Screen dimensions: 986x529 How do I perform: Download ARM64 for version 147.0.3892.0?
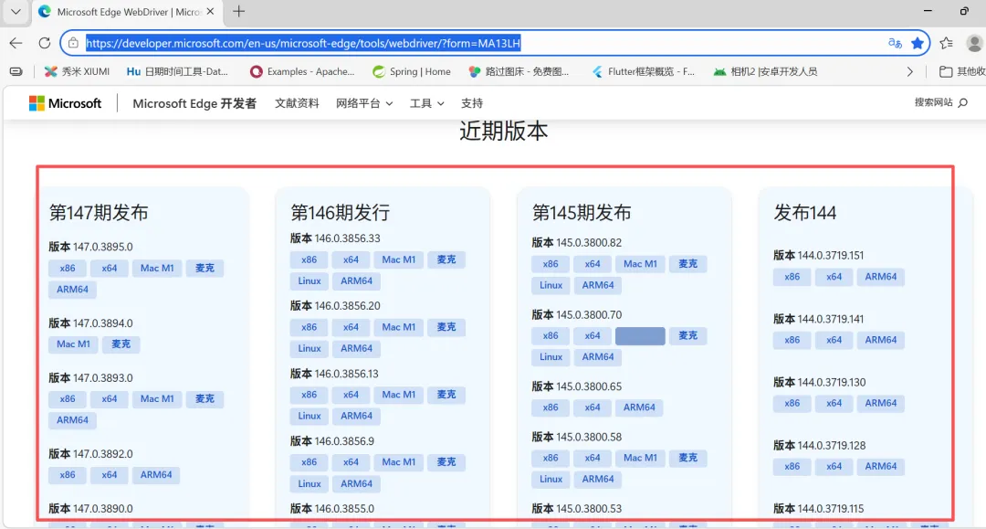click(x=156, y=475)
